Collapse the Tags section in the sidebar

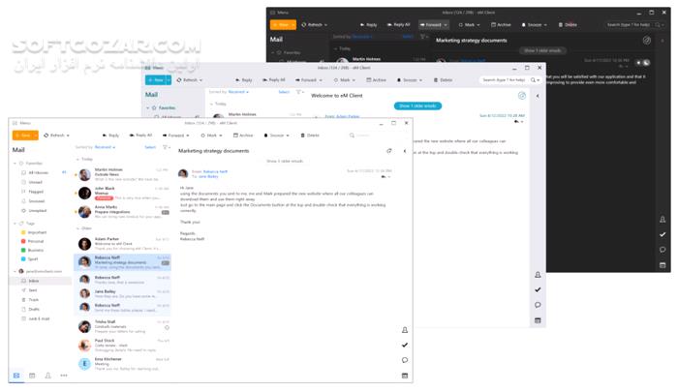pyautogui.click(x=15, y=224)
